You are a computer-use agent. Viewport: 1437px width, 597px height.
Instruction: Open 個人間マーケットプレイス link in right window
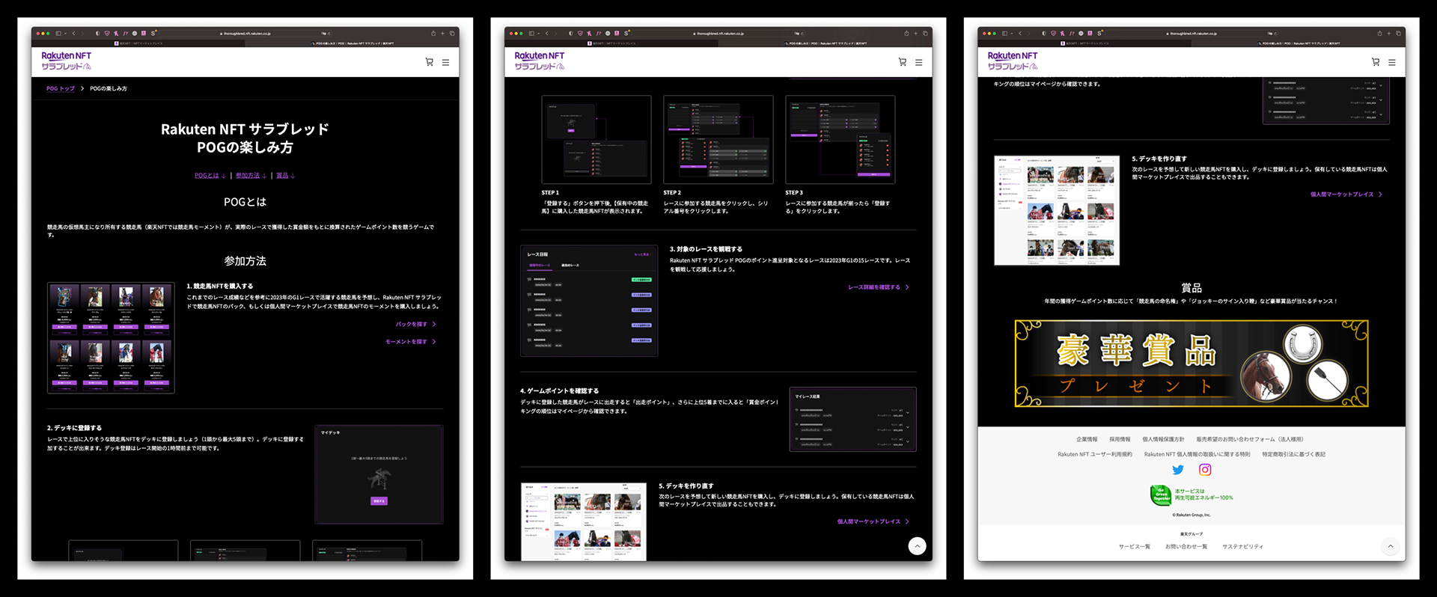pyautogui.click(x=1346, y=195)
